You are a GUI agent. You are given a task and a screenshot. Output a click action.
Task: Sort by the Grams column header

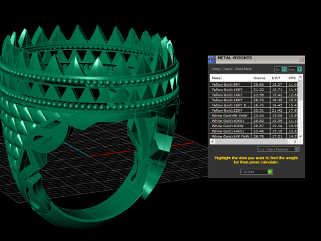[x=261, y=78]
